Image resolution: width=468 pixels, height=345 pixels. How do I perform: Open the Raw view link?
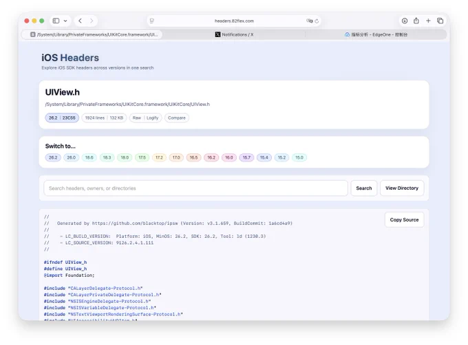tap(137, 118)
